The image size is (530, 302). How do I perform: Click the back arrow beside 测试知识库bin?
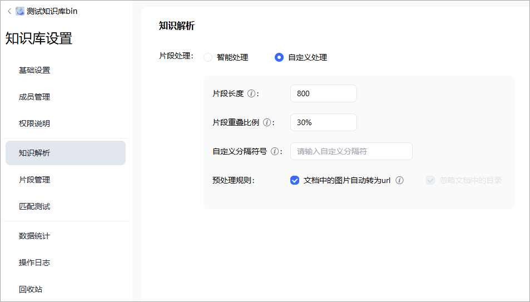9,11
